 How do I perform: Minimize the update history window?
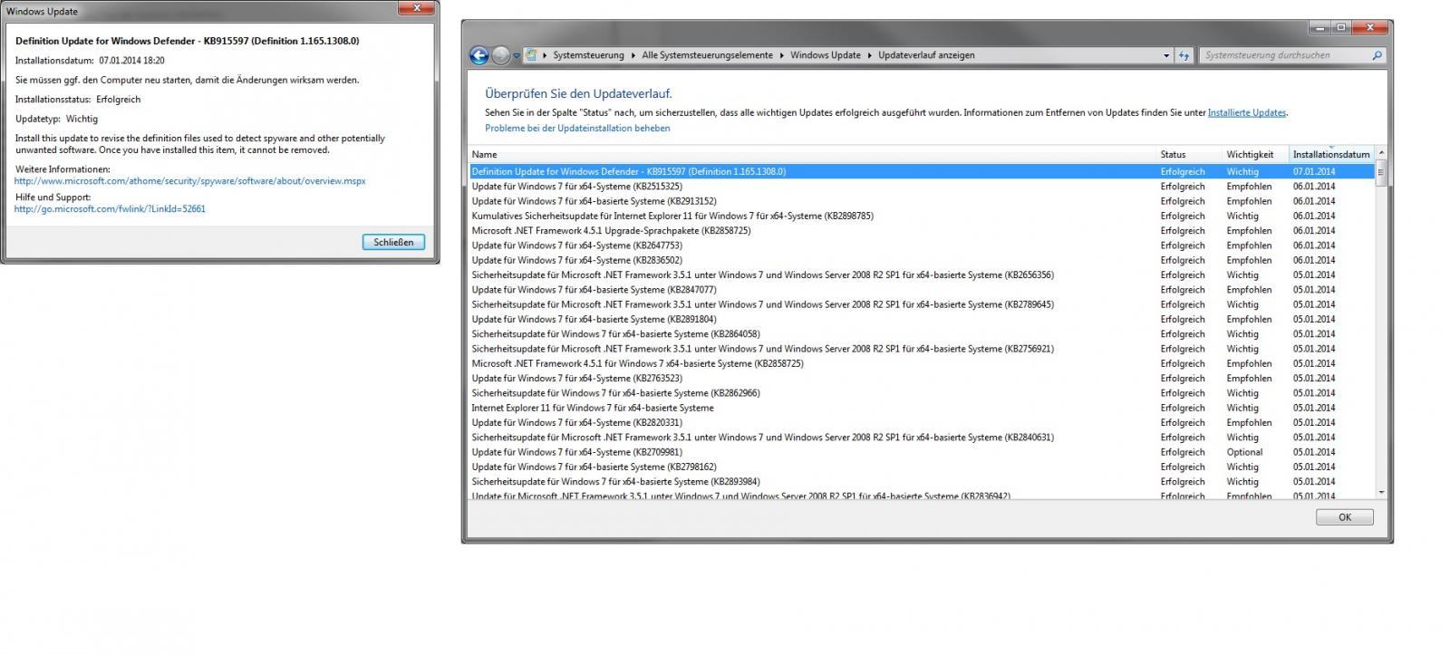1319,27
